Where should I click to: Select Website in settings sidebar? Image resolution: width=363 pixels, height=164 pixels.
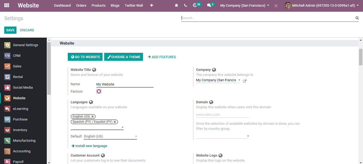pos(23,98)
